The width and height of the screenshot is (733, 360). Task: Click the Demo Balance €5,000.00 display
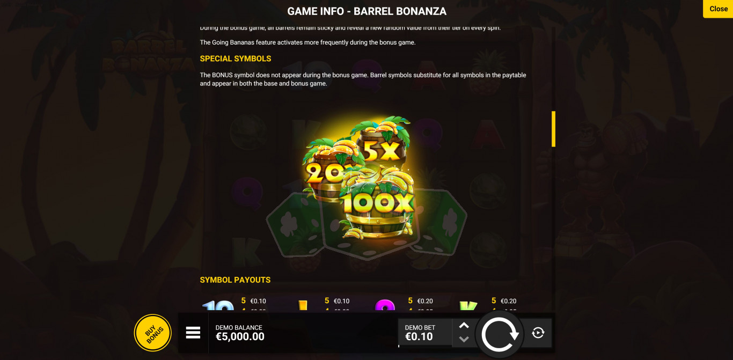[x=240, y=333]
